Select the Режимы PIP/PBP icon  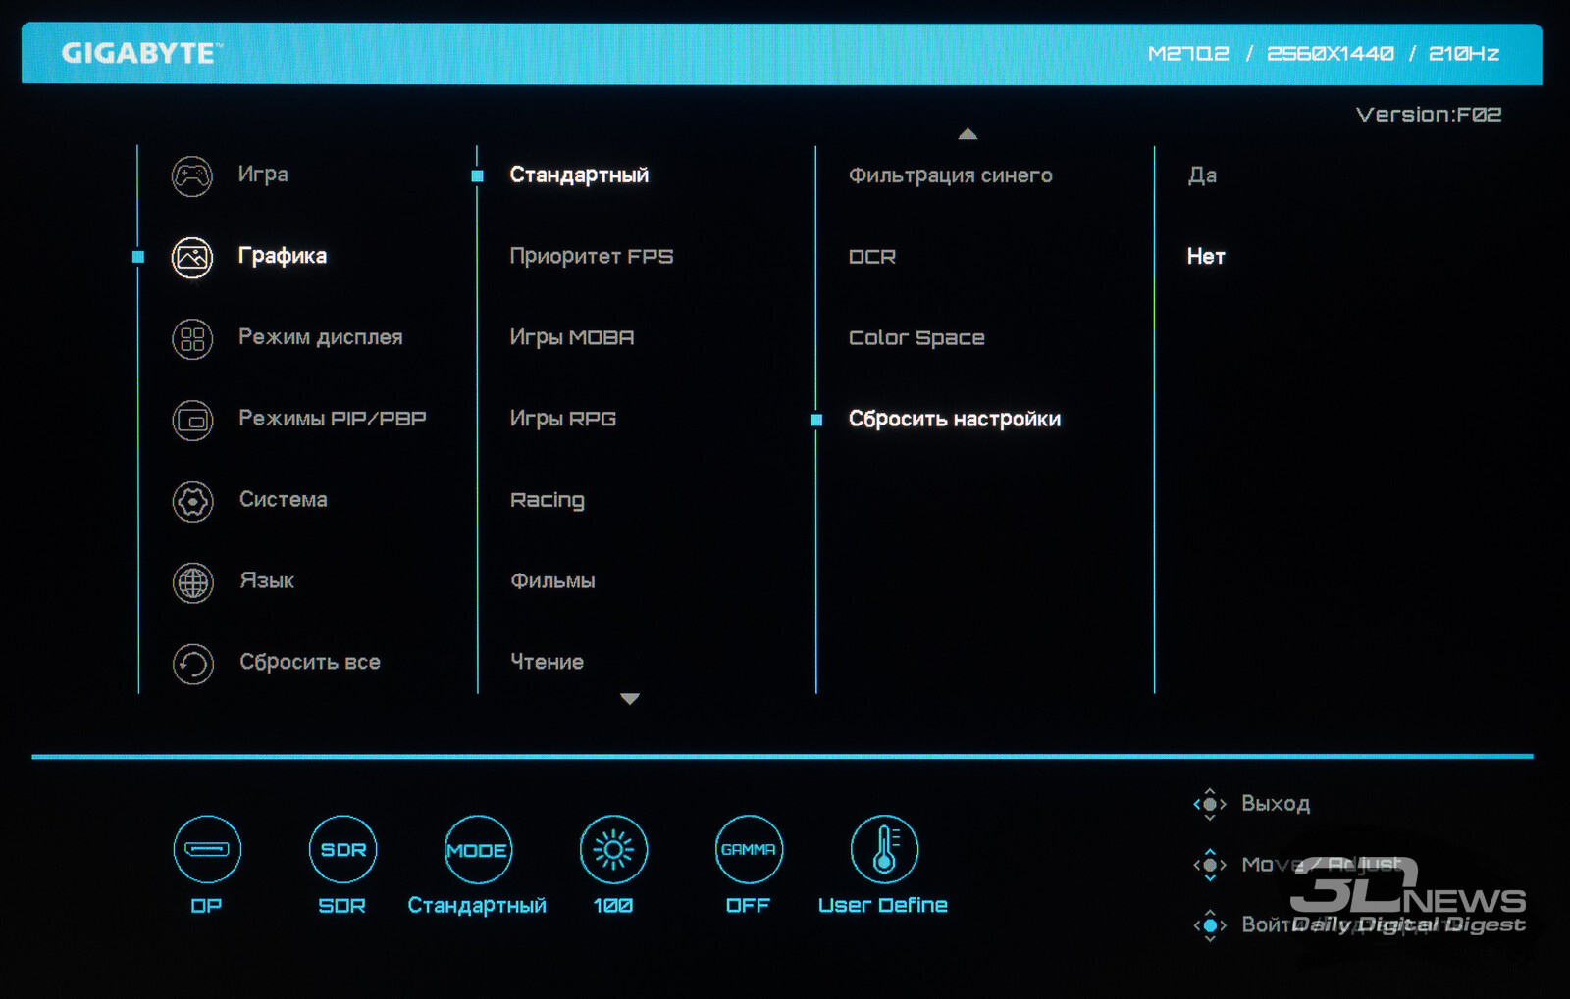192,421
